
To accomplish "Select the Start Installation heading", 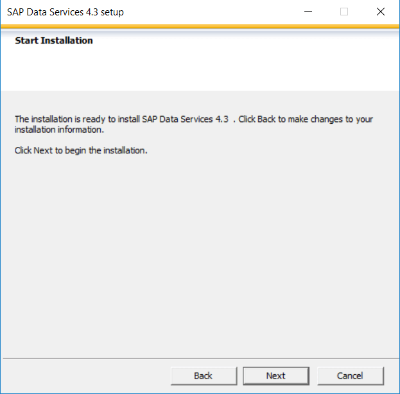I will tap(54, 40).
